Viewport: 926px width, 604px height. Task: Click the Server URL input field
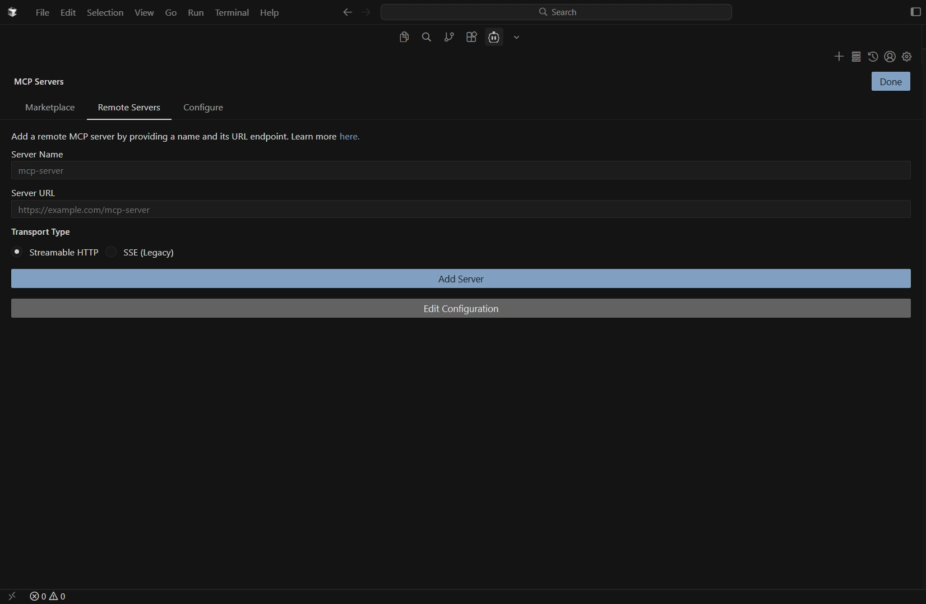[461, 210]
